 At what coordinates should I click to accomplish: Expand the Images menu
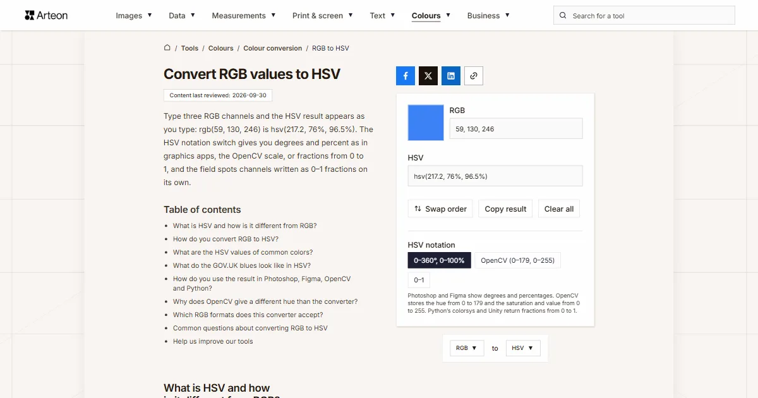[134, 16]
